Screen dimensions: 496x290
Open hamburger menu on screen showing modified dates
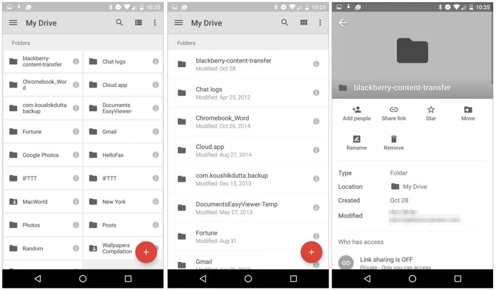[178, 23]
